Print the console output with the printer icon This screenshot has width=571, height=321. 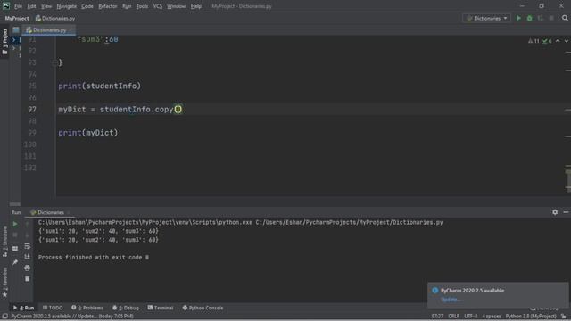[27, 267]
